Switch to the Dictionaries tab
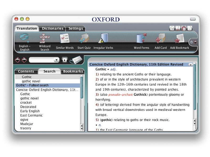Image resolution: width=210 pixels, height=157 pixels. click(x=53, y=29)
